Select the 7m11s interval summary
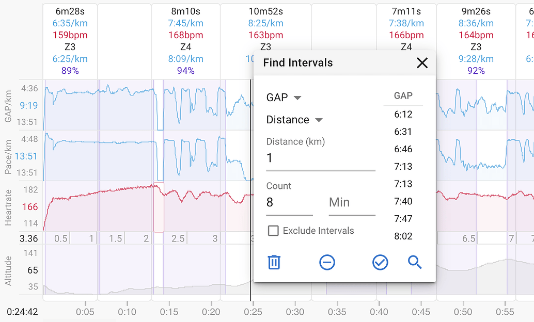This screenshot has height=322, width=534. pos(406,41)
